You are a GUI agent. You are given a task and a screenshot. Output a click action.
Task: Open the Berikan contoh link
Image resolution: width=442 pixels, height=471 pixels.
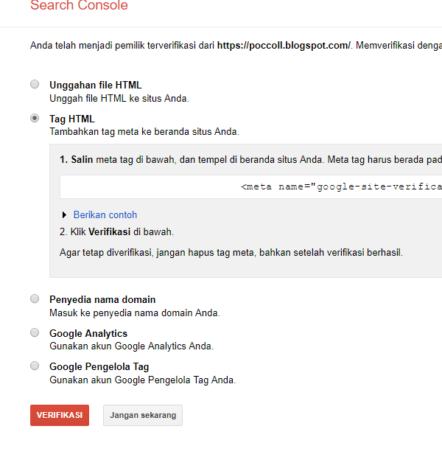(x=105, y=215)
